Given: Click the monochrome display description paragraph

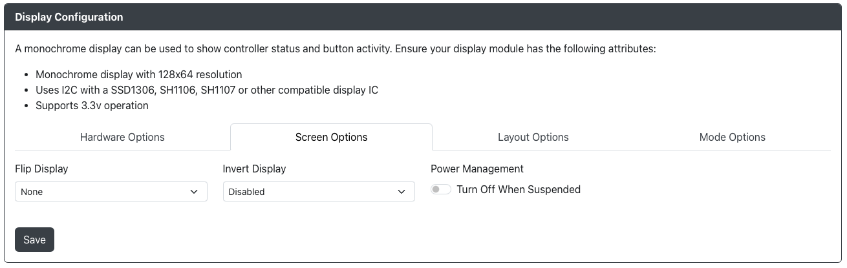Looking at the screenshot, I should click(336, 49).
